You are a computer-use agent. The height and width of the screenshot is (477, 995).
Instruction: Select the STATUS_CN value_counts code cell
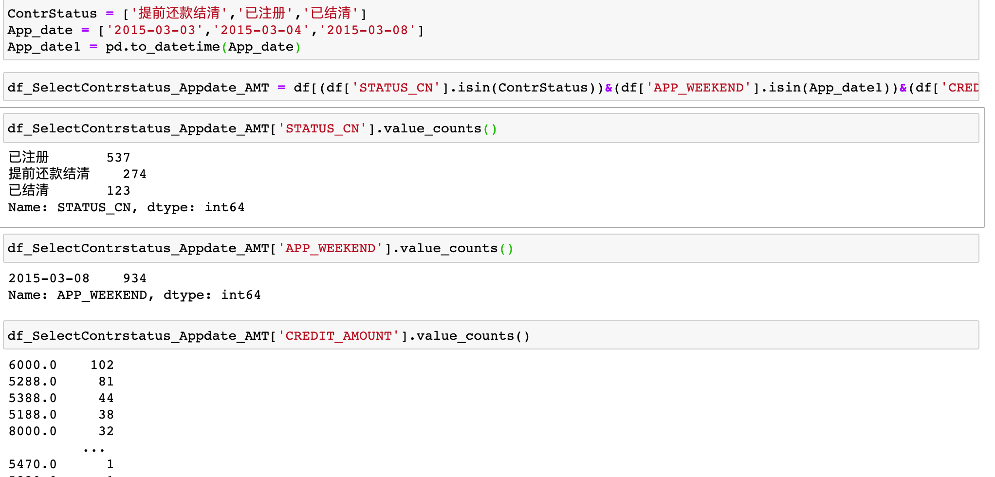pos(491,128)
